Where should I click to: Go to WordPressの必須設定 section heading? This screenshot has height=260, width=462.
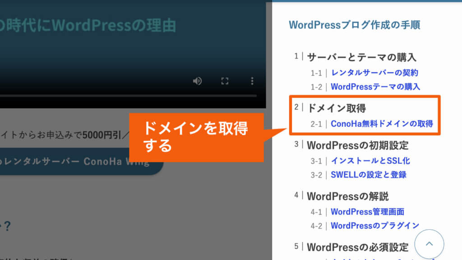[357, 247]
